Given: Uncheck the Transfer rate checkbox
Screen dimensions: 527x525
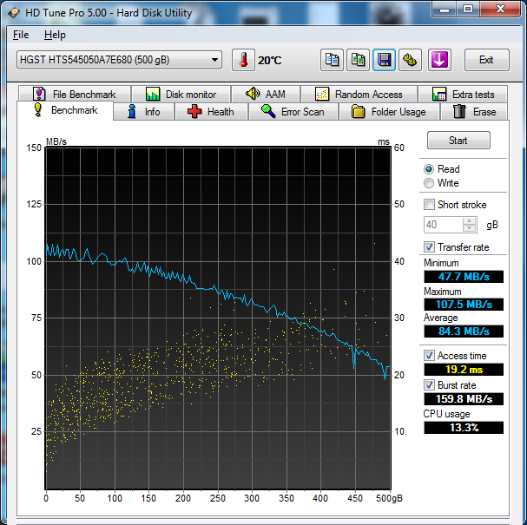Looking at the screenshot, I should click(x=429, y=247).
